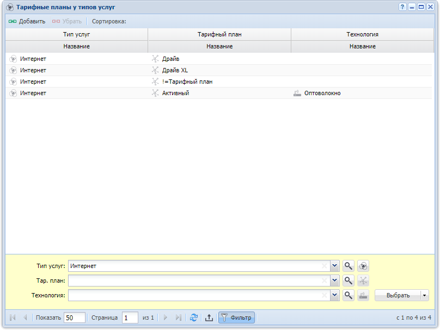
Task: Sort by Тарифный план Название column header
Action: [x=219, y=47]
